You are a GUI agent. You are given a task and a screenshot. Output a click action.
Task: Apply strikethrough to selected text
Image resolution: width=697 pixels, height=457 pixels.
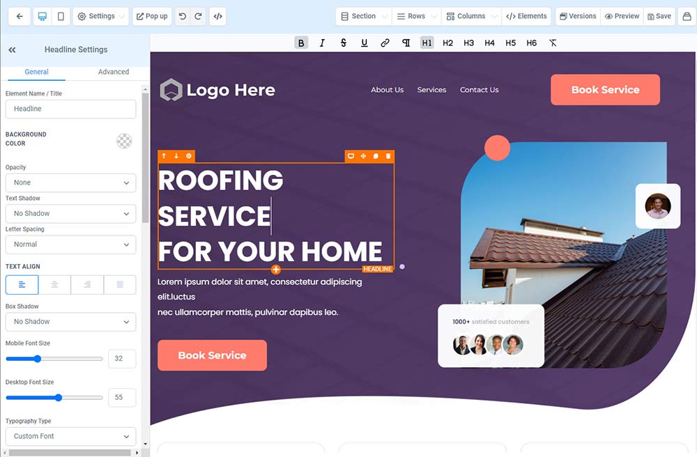pyautogui.click(x=343, y=42)
